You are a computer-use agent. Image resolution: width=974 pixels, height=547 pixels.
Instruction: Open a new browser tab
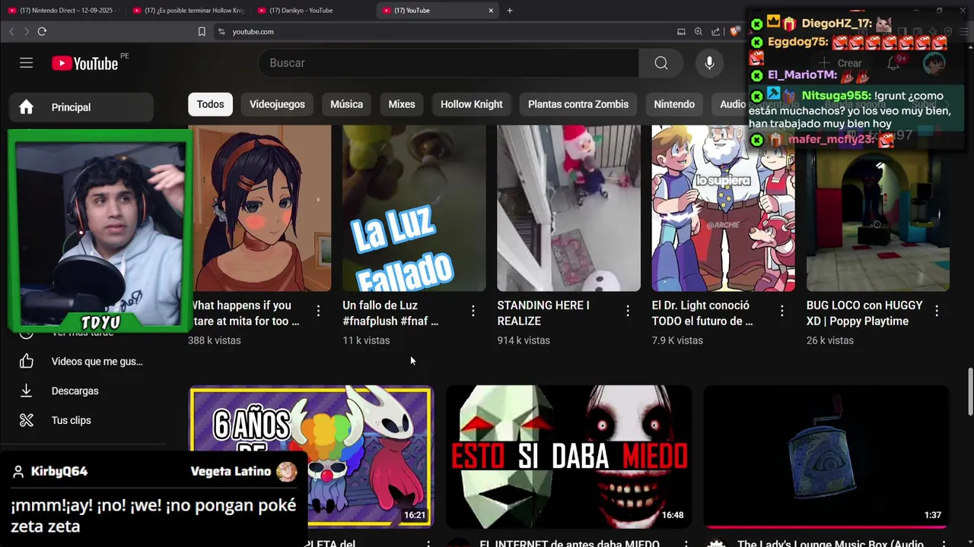[510, 11]
